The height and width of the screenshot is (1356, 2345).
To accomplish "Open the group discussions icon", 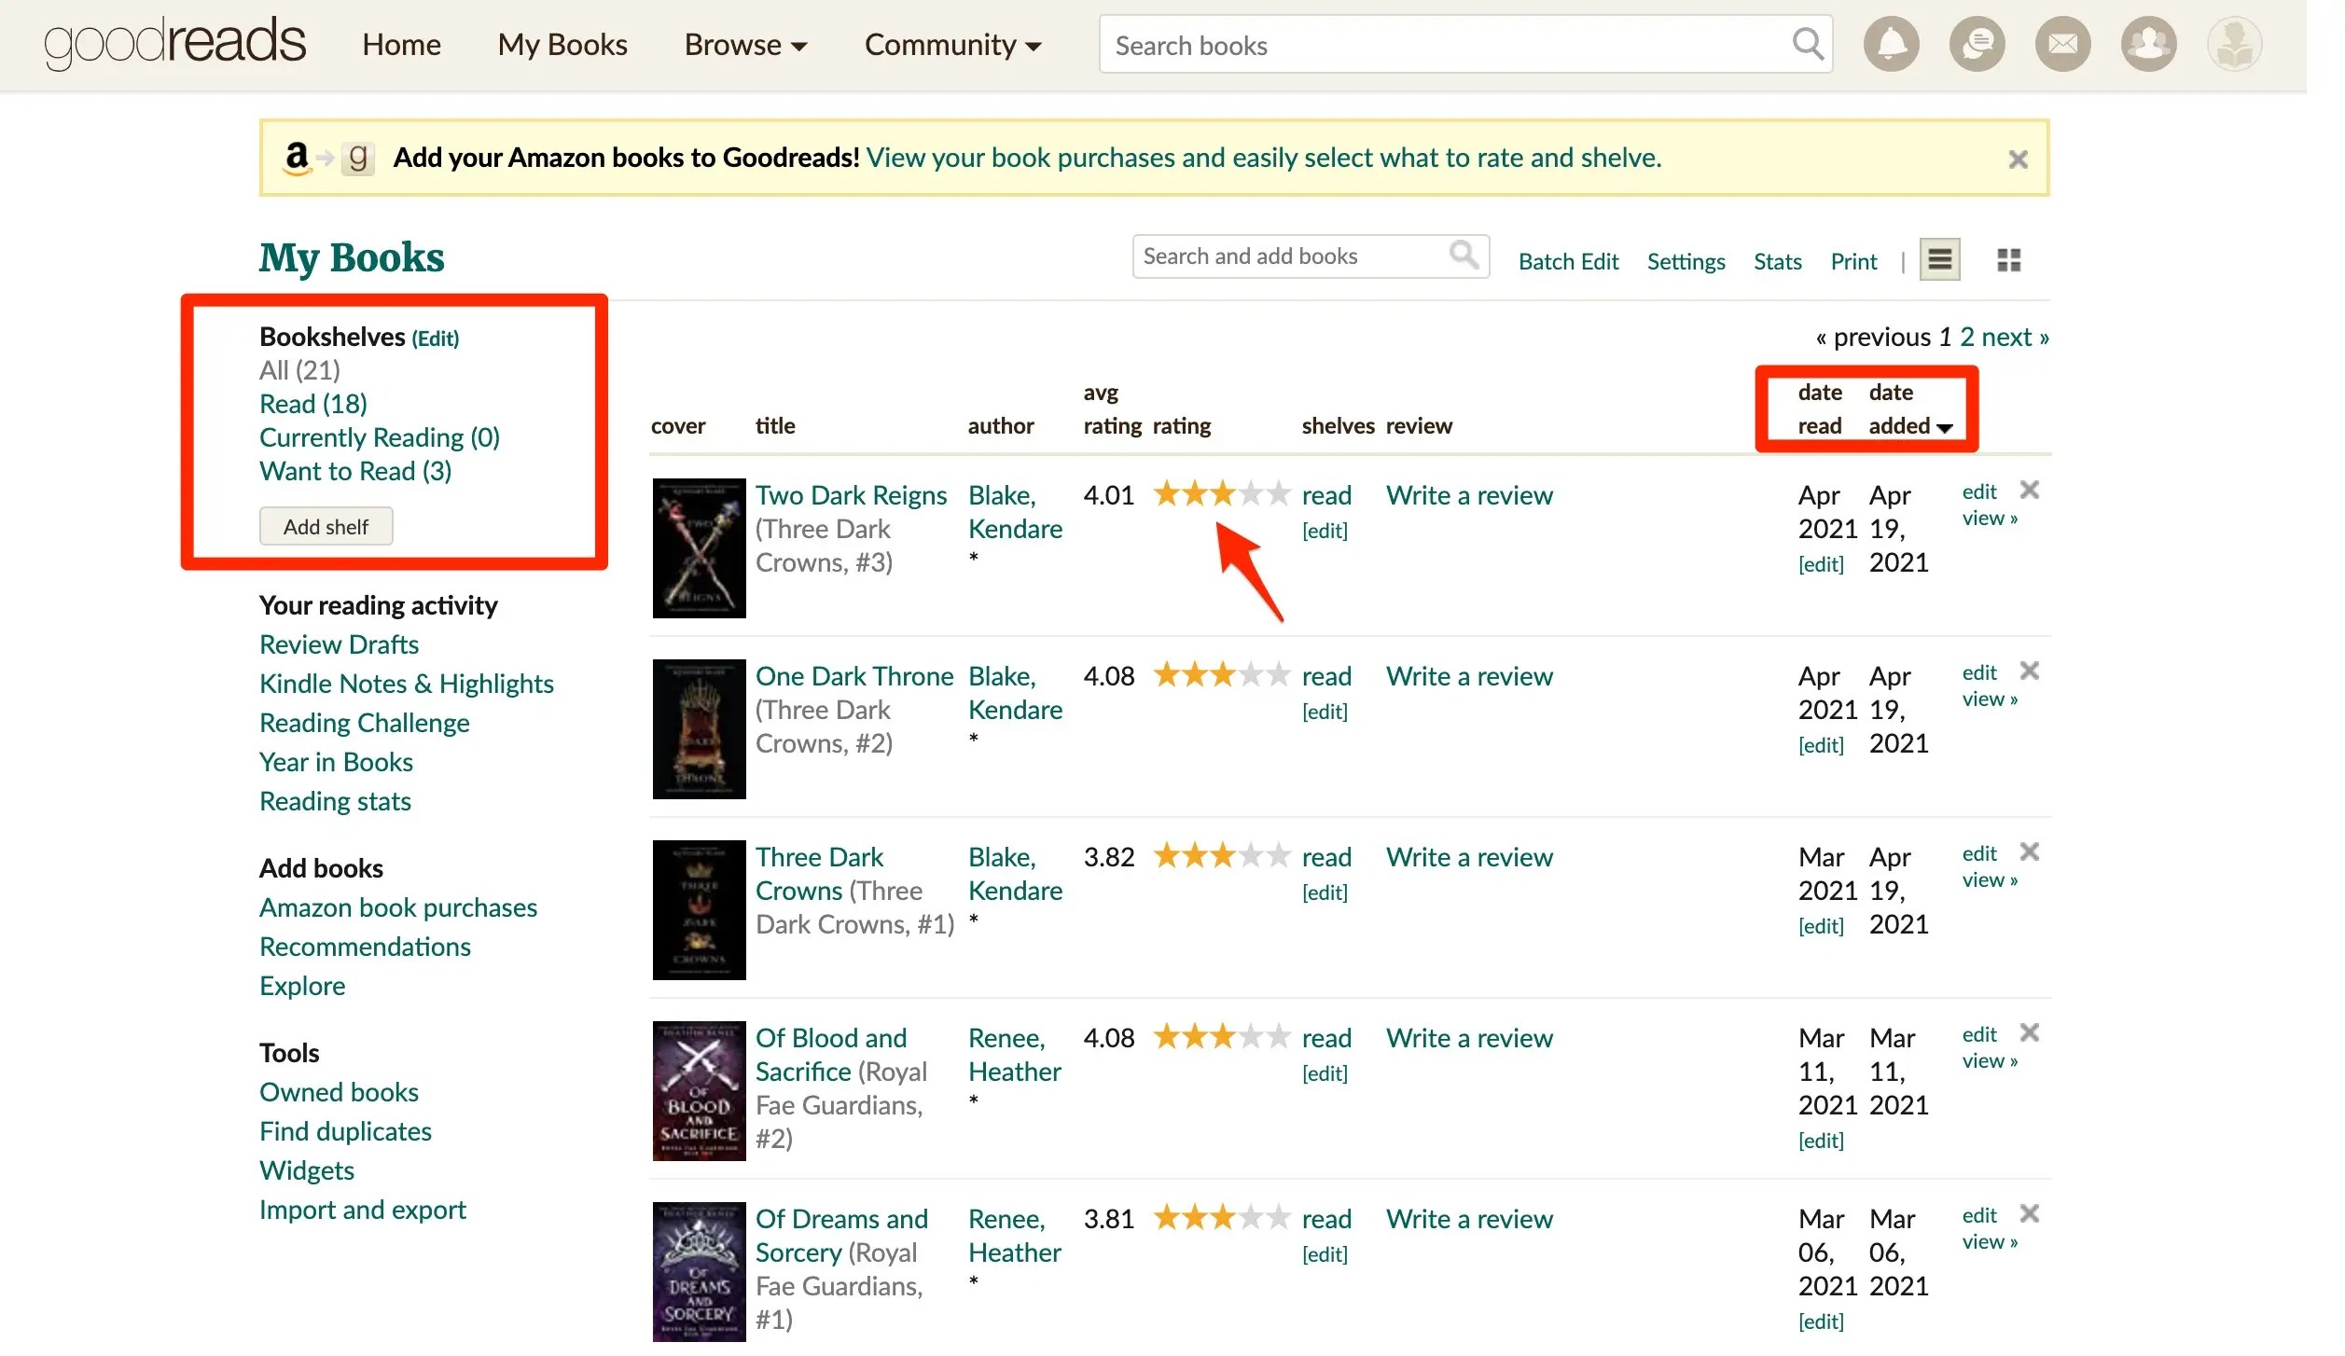I will (1977, 43).
